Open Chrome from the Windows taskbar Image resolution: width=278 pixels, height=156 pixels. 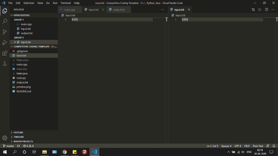point(65,152)
